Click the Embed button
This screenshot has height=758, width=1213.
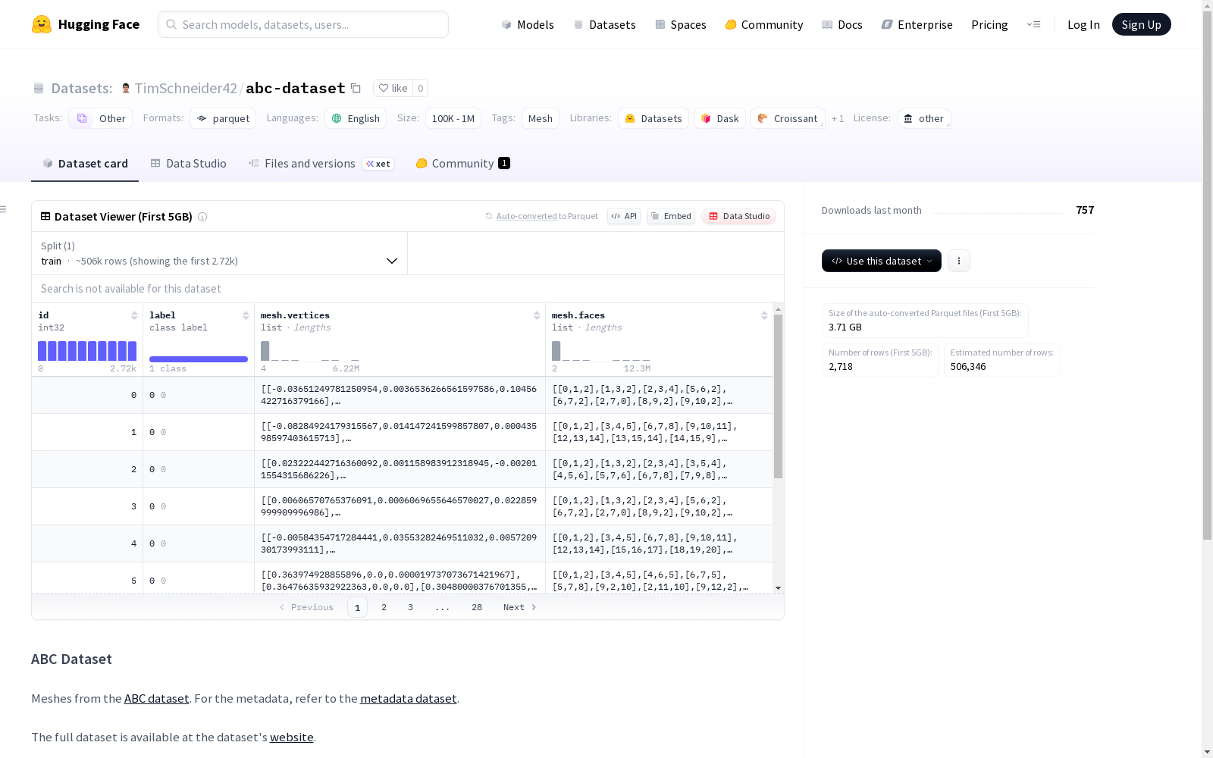pos(671,216)
